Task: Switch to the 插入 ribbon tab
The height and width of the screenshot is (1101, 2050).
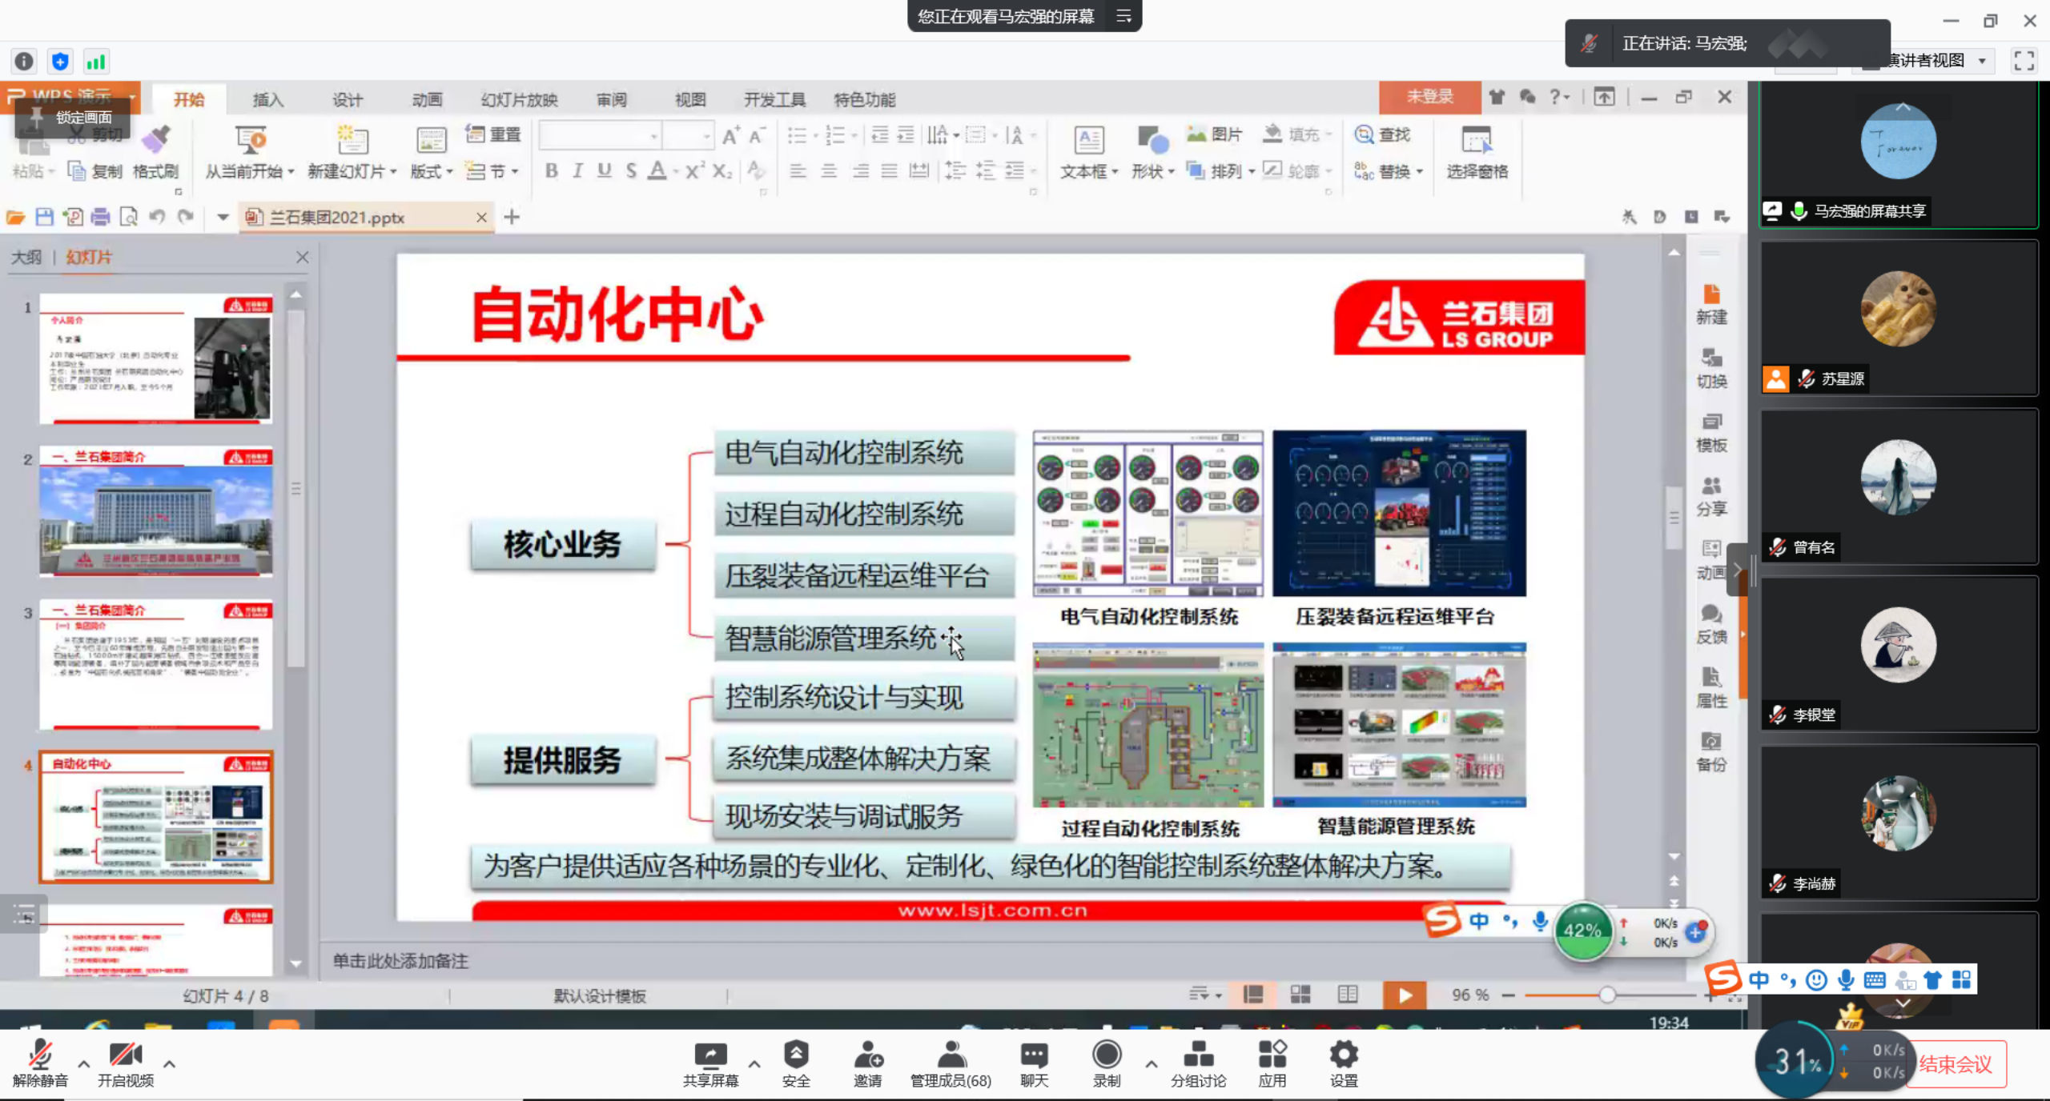Action: (x=267, y=99)
